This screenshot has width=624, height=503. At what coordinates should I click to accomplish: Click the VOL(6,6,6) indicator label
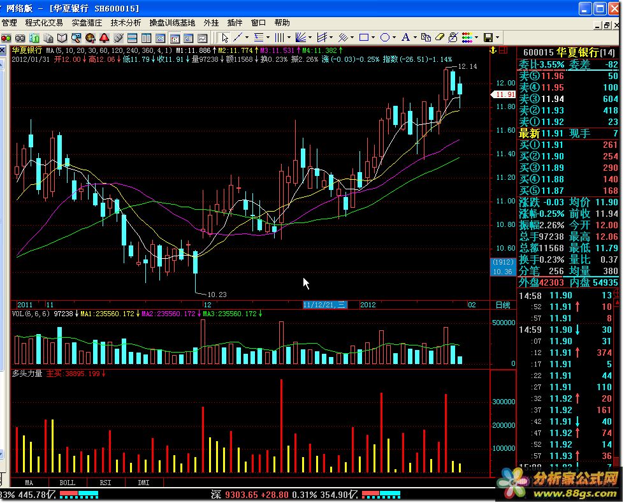pos(31,314)
